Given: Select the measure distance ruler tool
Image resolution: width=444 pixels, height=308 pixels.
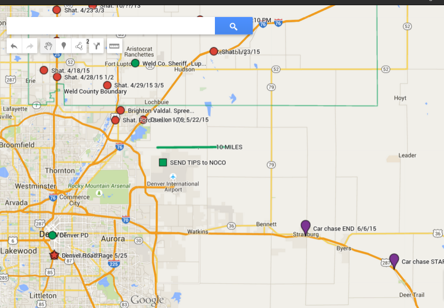Looking at the screenshot, I should pyautogui.click(x=114, y=46).
